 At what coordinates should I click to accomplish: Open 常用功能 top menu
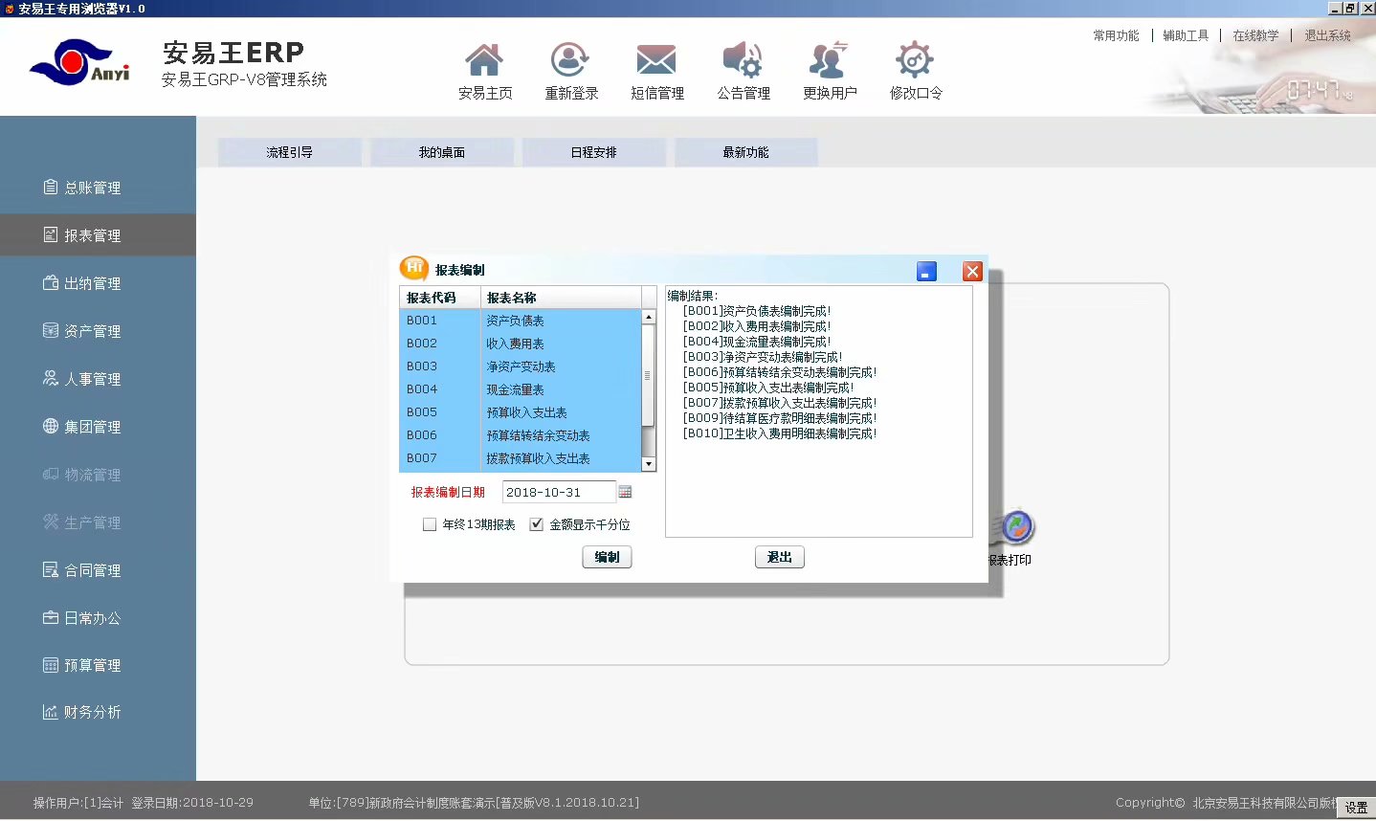click(x=1116, y=35)
